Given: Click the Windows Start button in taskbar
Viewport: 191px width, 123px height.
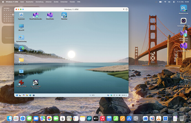Looking at the screenshot, I should 17,95.
